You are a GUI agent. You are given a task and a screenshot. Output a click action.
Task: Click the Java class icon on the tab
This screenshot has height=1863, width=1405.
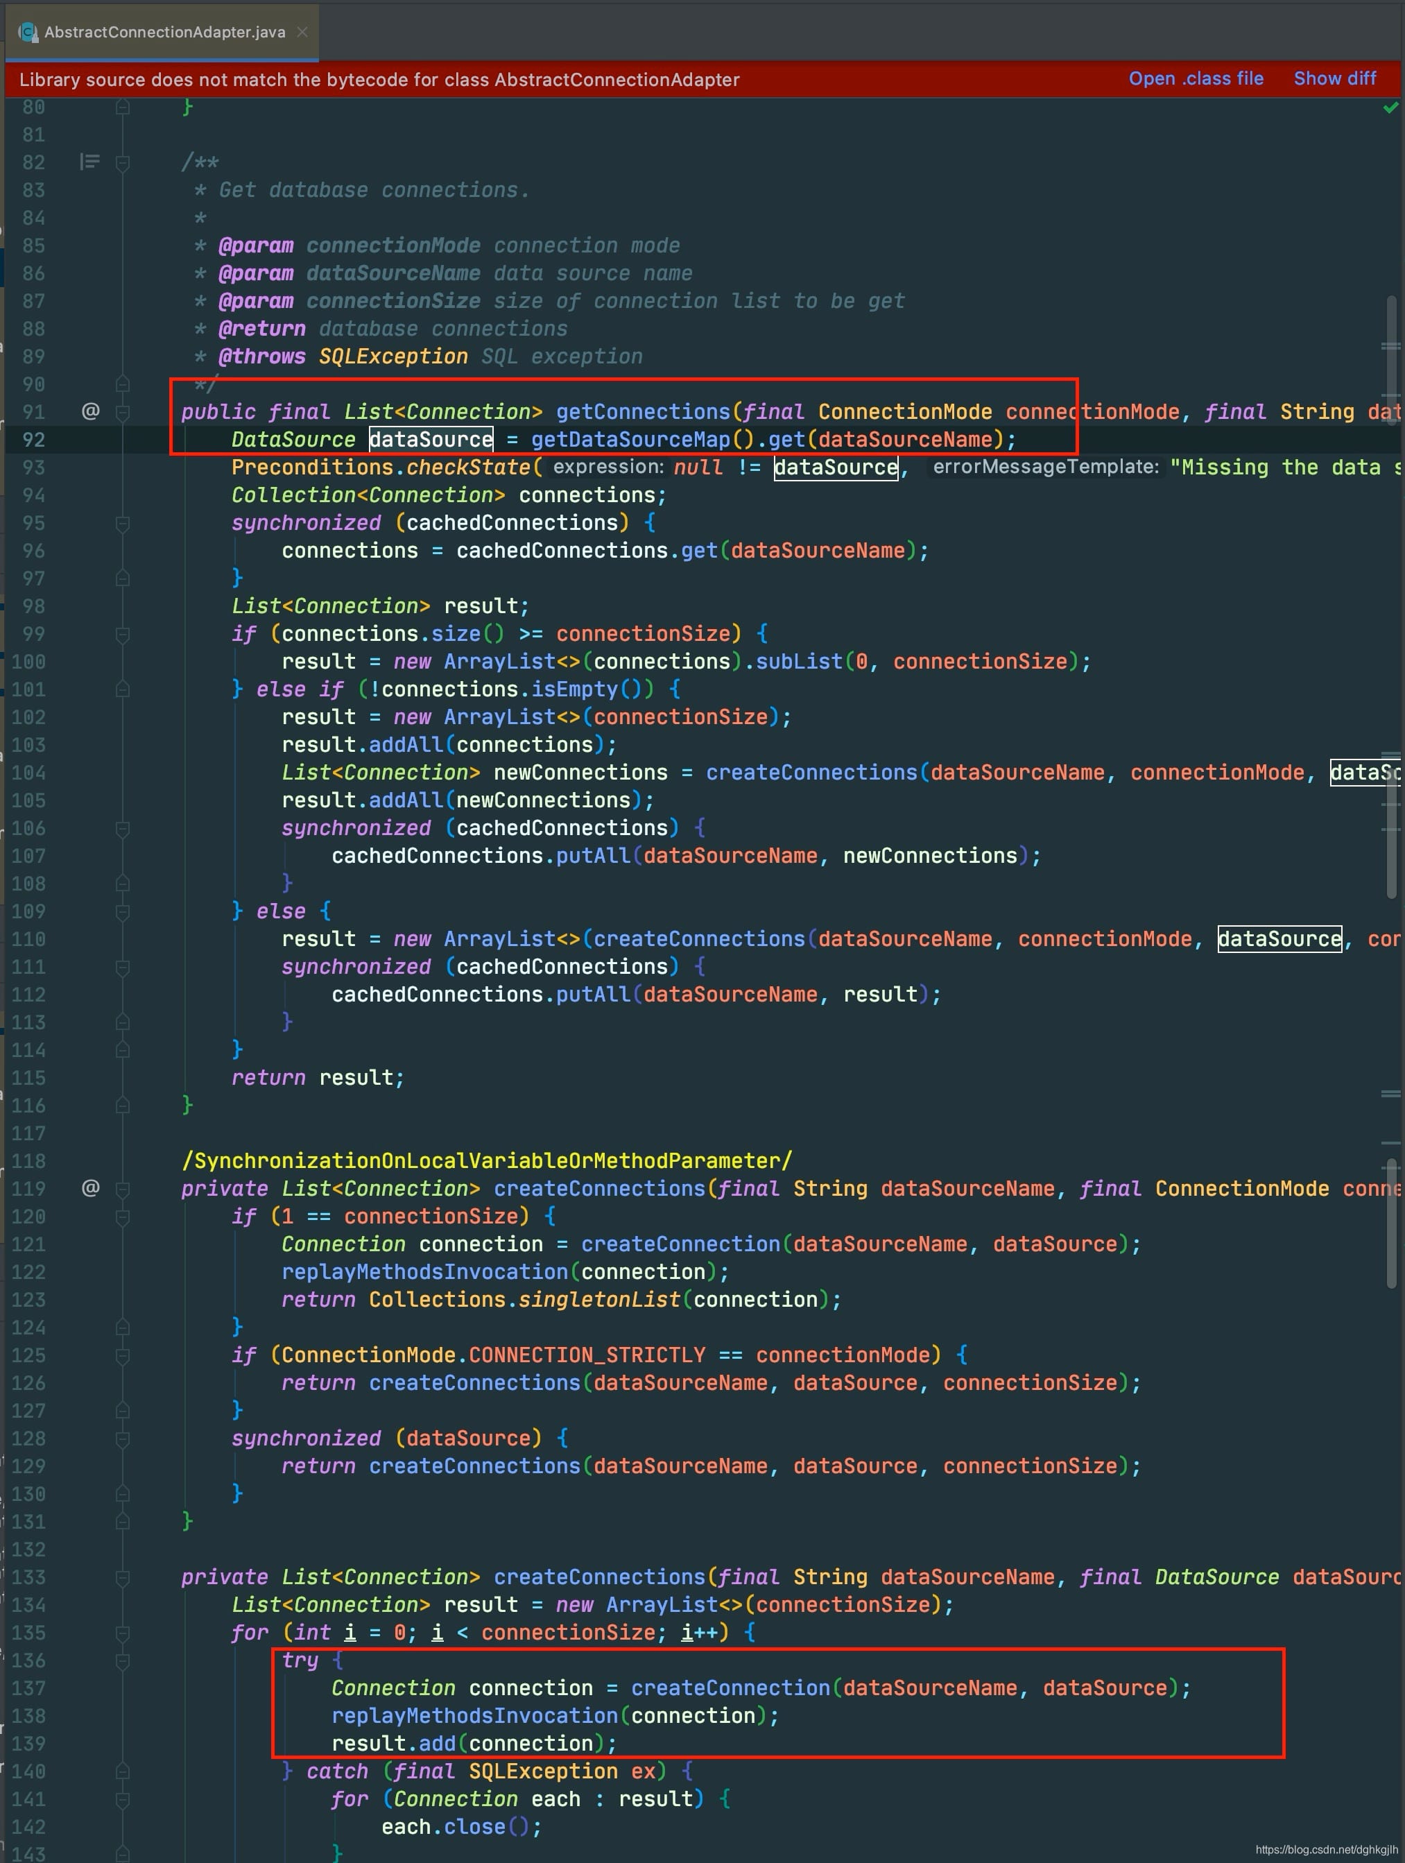click(x=28, y=32)
